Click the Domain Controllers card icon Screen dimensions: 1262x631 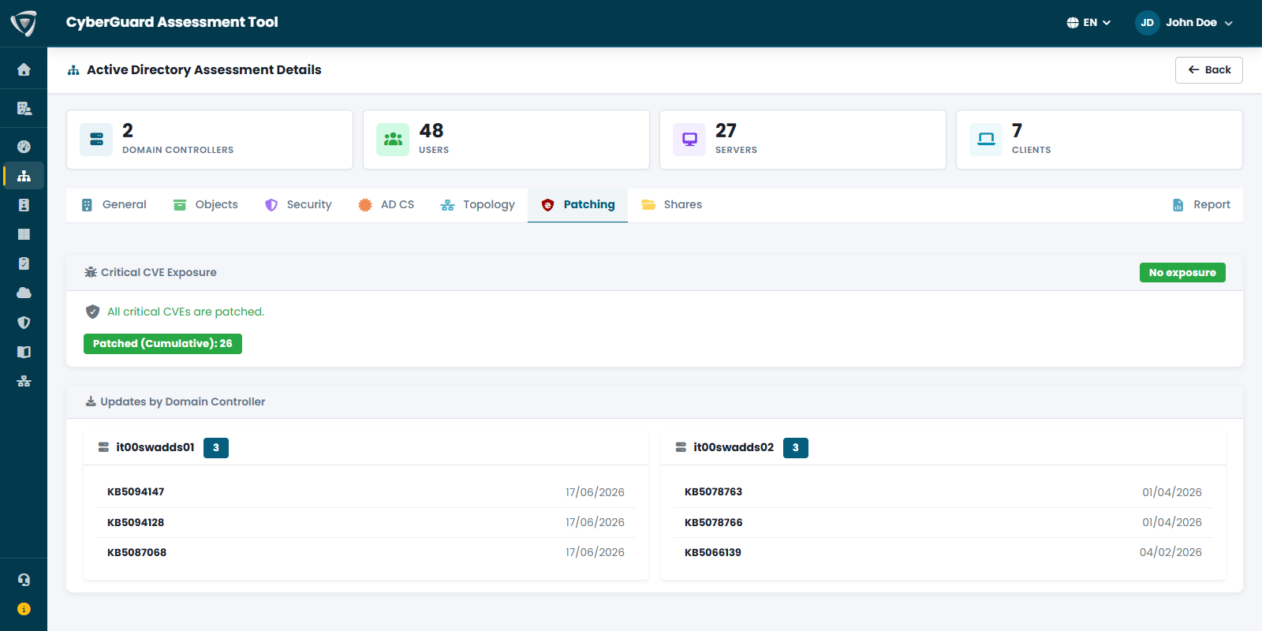tap(96, 140)
